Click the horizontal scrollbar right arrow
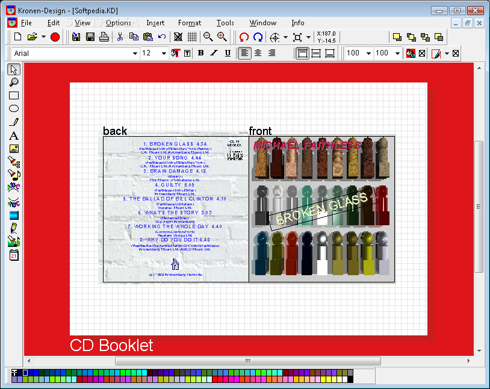The height and width of the screenshot is (389, 490). pos(468,361)
